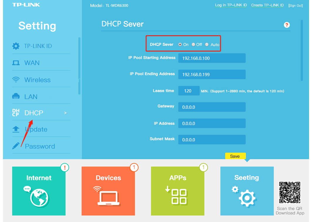This screenshot has height=222, width=312.
Task: Click the LAN ethernet port icon
Action: pyautogui.click(x=16, y=96)
